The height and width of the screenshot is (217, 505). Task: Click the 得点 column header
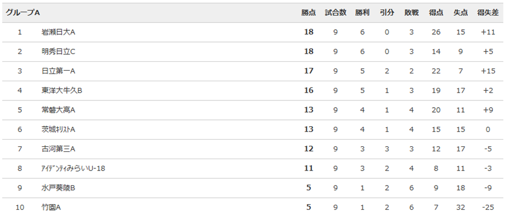pos(436,13)
